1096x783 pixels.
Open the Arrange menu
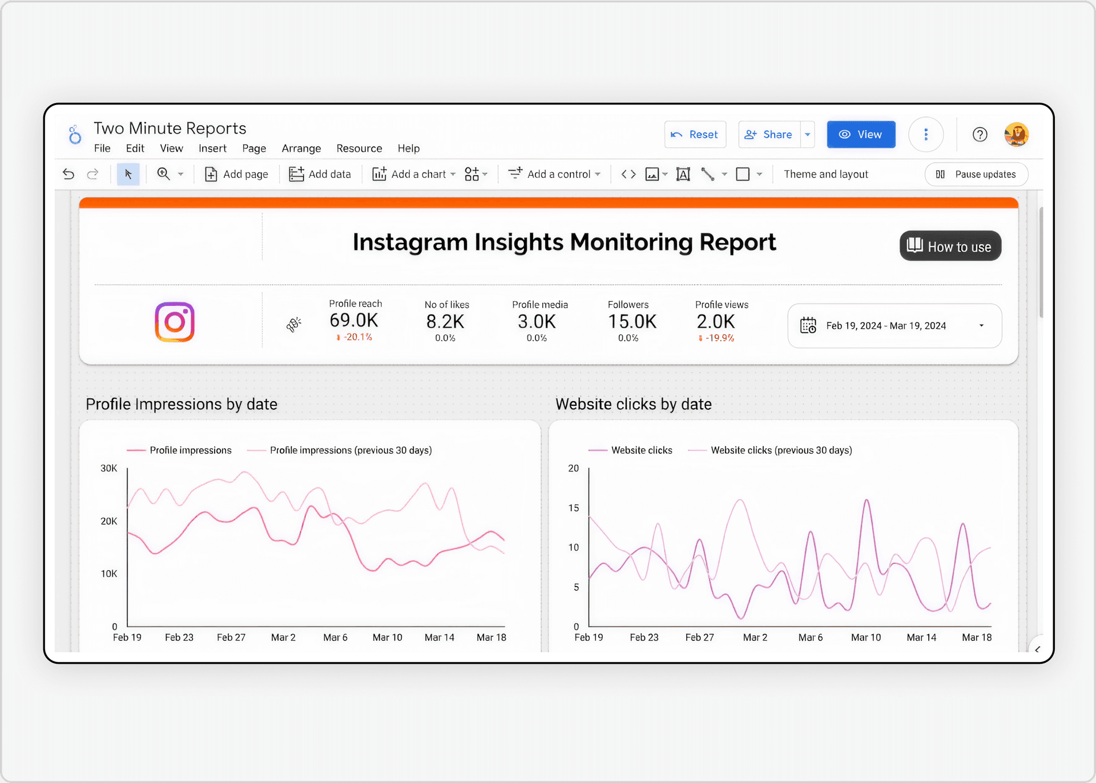point(301,148)
